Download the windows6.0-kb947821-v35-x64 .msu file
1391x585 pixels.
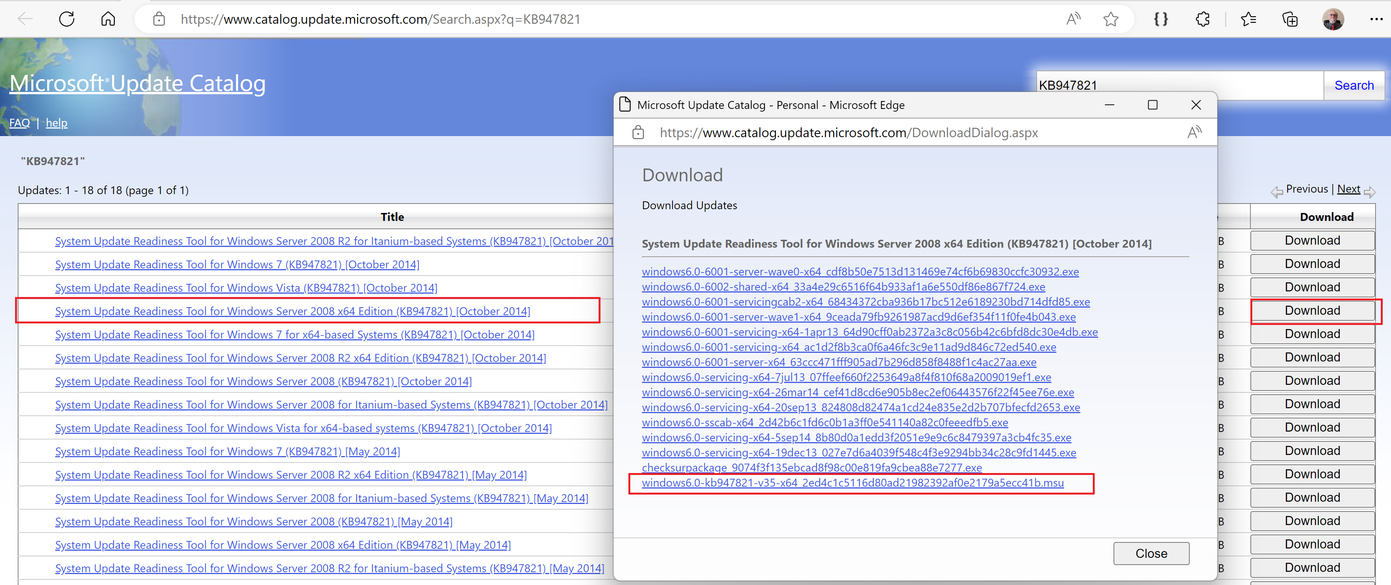(852, 483)
